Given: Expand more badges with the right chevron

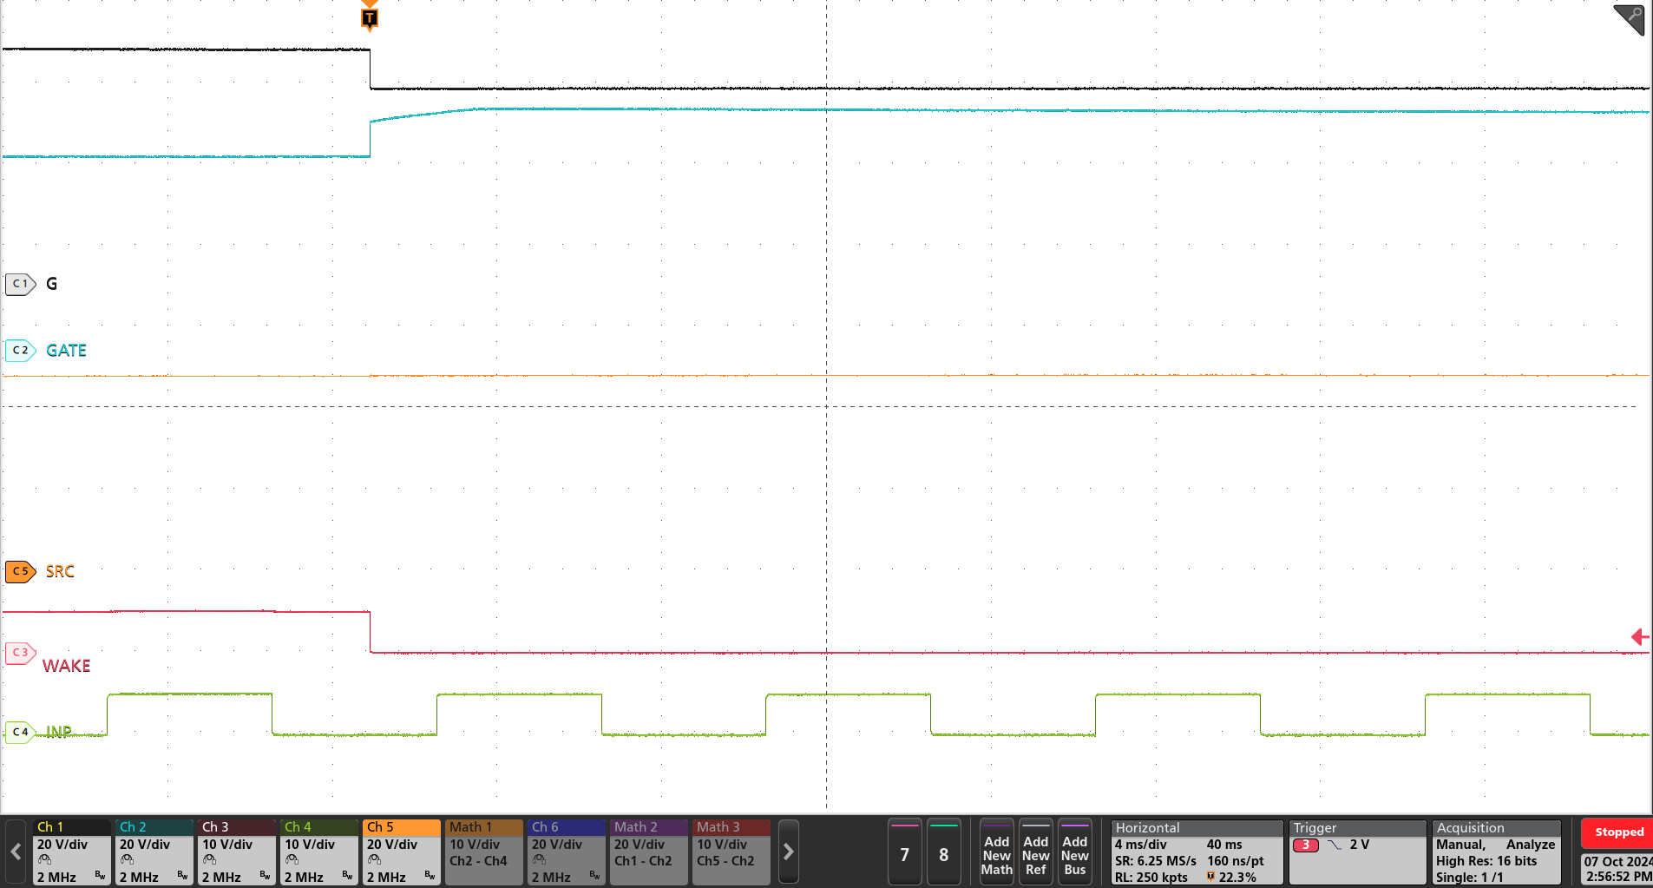Looking at the screenshot, I should [788, 852].
